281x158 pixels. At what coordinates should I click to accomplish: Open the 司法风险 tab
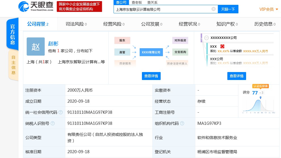tap(76, 24)
